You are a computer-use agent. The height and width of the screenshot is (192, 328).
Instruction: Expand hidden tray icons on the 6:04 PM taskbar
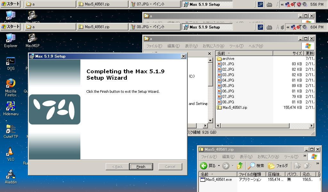[x=288, y=27]
